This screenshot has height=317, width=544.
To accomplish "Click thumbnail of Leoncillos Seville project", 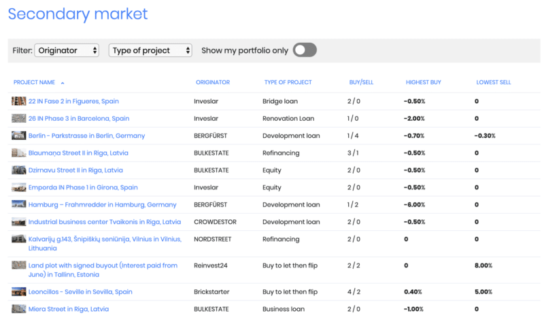I will (x=19, y=292).
